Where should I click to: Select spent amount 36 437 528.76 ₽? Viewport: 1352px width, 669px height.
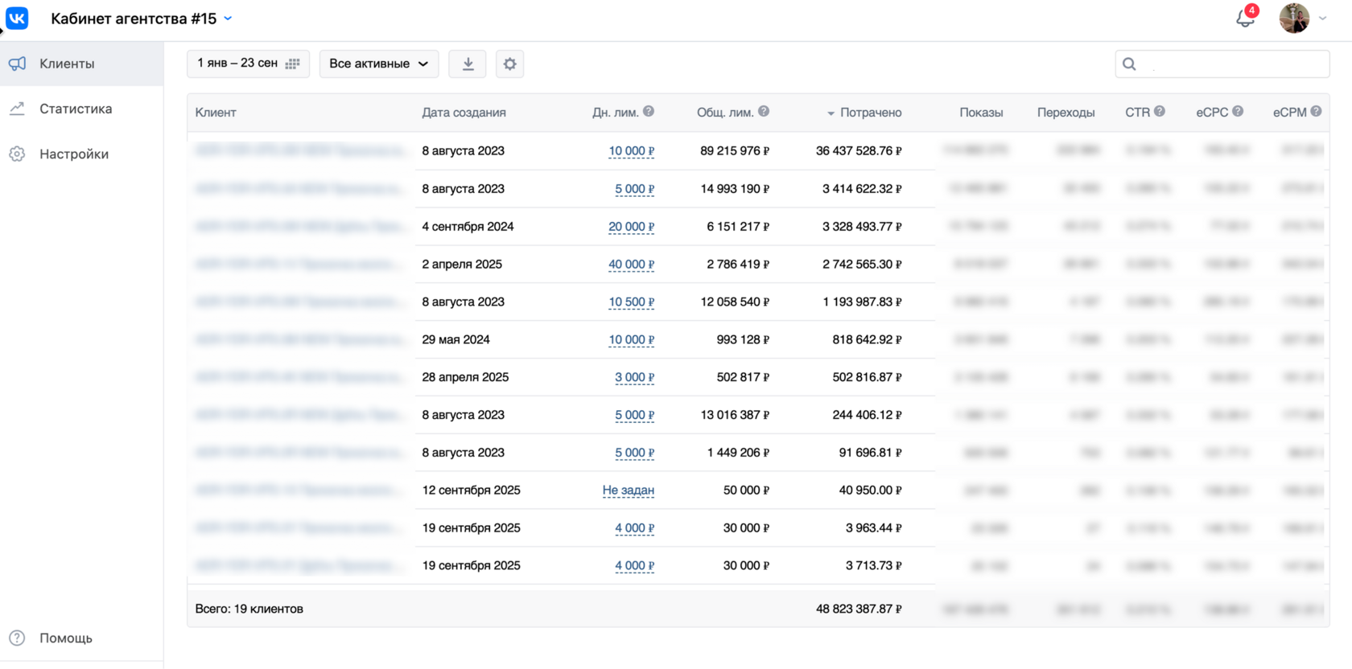[859, 151]
